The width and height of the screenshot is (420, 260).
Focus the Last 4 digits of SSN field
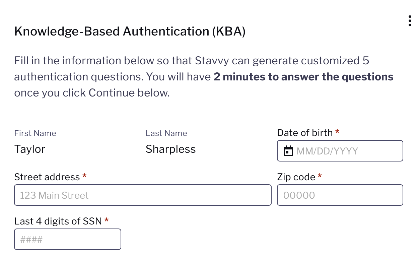click(x=68, y=239)
